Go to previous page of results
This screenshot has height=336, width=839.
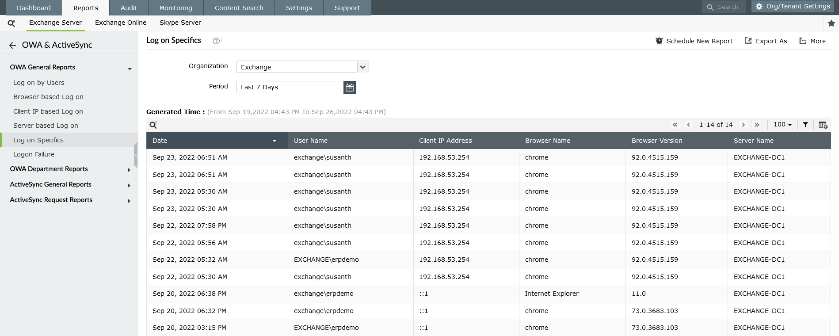688,125
